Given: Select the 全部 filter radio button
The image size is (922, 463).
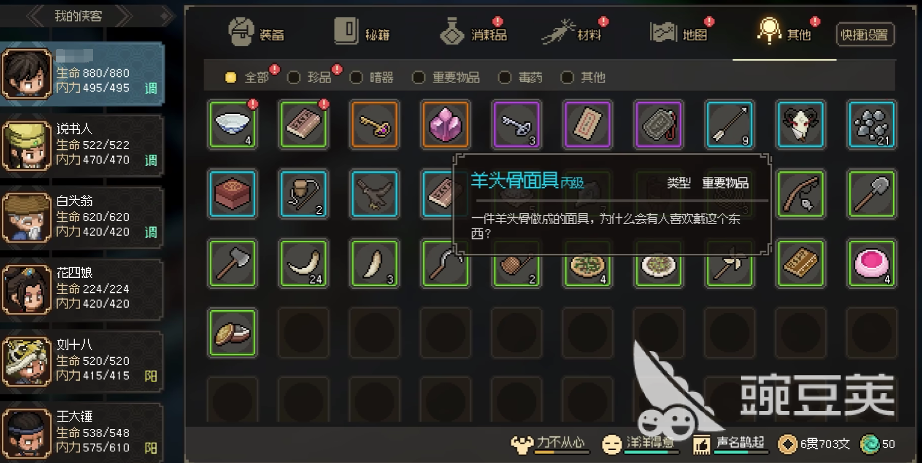Looking at the screenshot, I should (230, 77).
